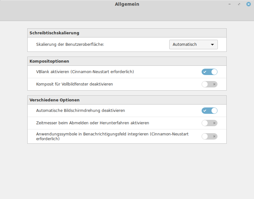Screen dimensions: 254x199
Task: Maximize the Allgemein settings window
Action: click(239, 4)
